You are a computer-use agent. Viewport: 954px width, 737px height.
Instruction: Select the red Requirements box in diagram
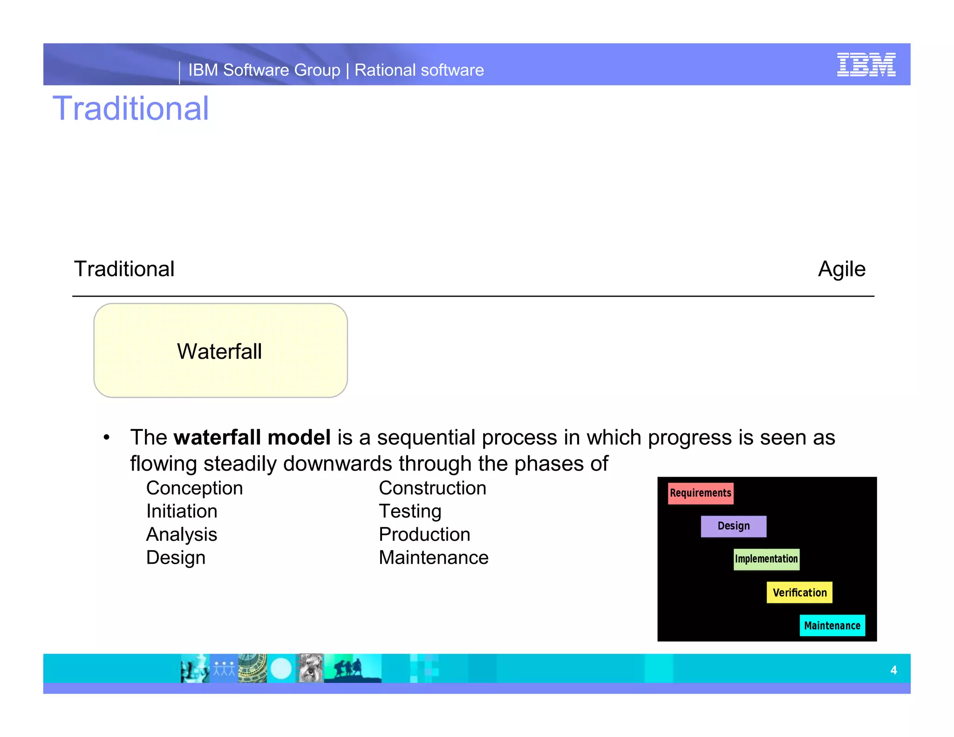701,493
